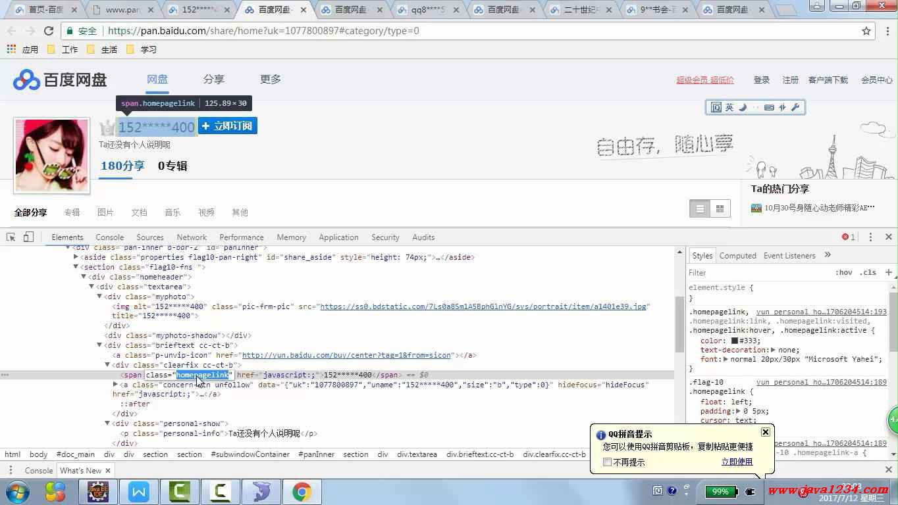
Task: Click the 立即订阅 subscribe button
Action: click(227, 126)
